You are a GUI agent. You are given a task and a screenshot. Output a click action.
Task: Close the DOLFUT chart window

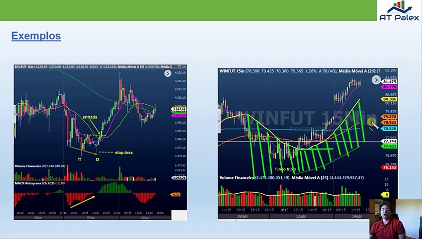pyautogui.click(x=184, y=67)
